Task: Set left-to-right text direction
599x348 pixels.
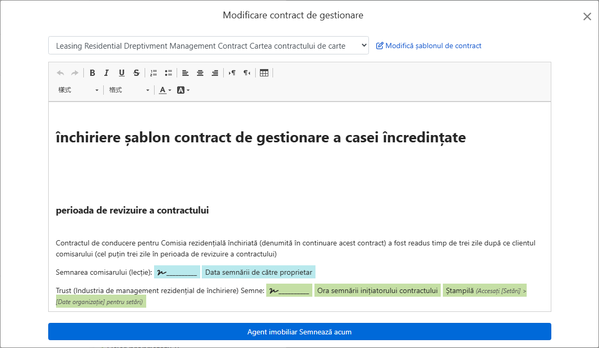Action: click(x=232, y=73)
